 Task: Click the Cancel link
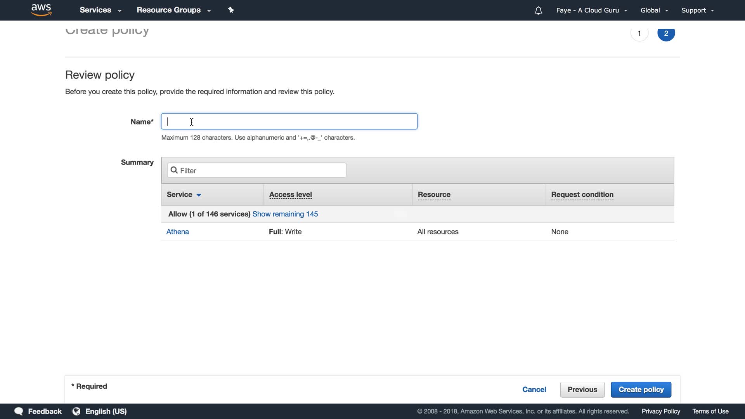[x=534, y=390]
